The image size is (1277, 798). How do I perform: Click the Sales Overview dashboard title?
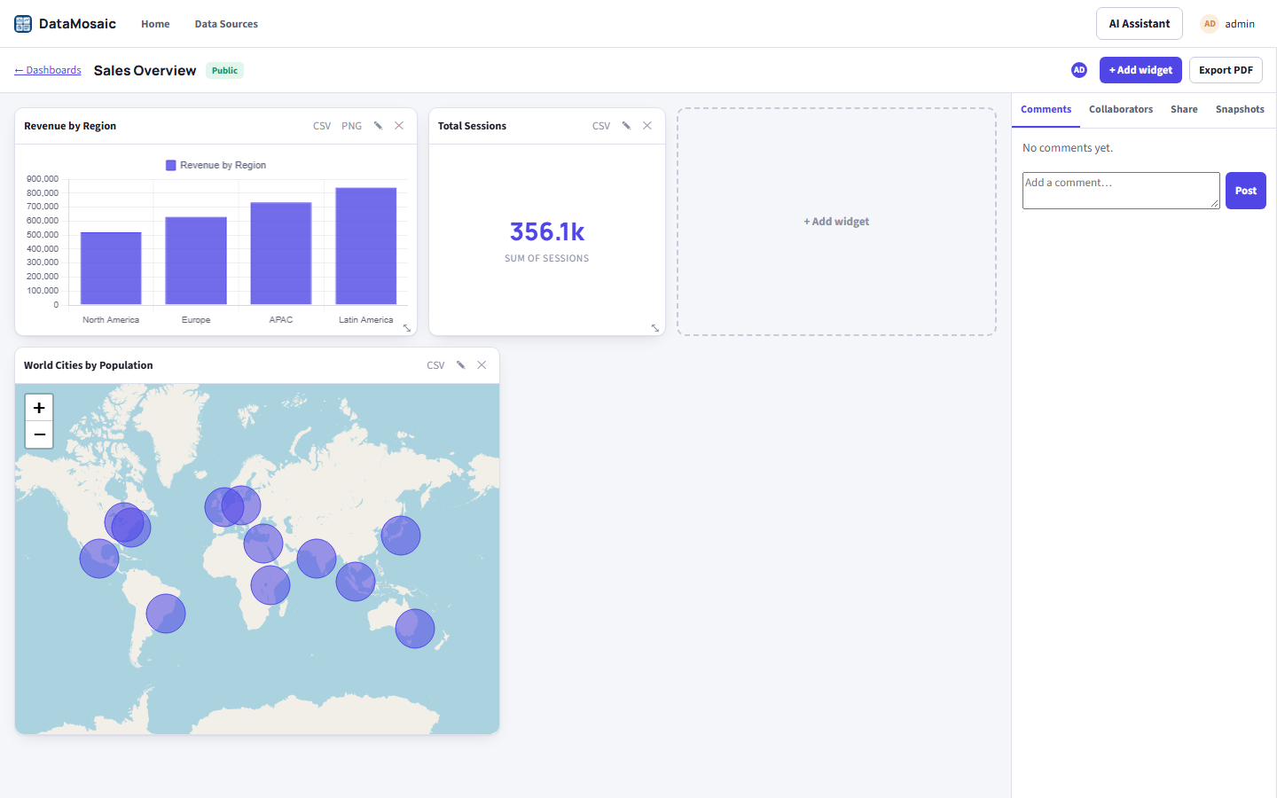click(x=145, y=70)
